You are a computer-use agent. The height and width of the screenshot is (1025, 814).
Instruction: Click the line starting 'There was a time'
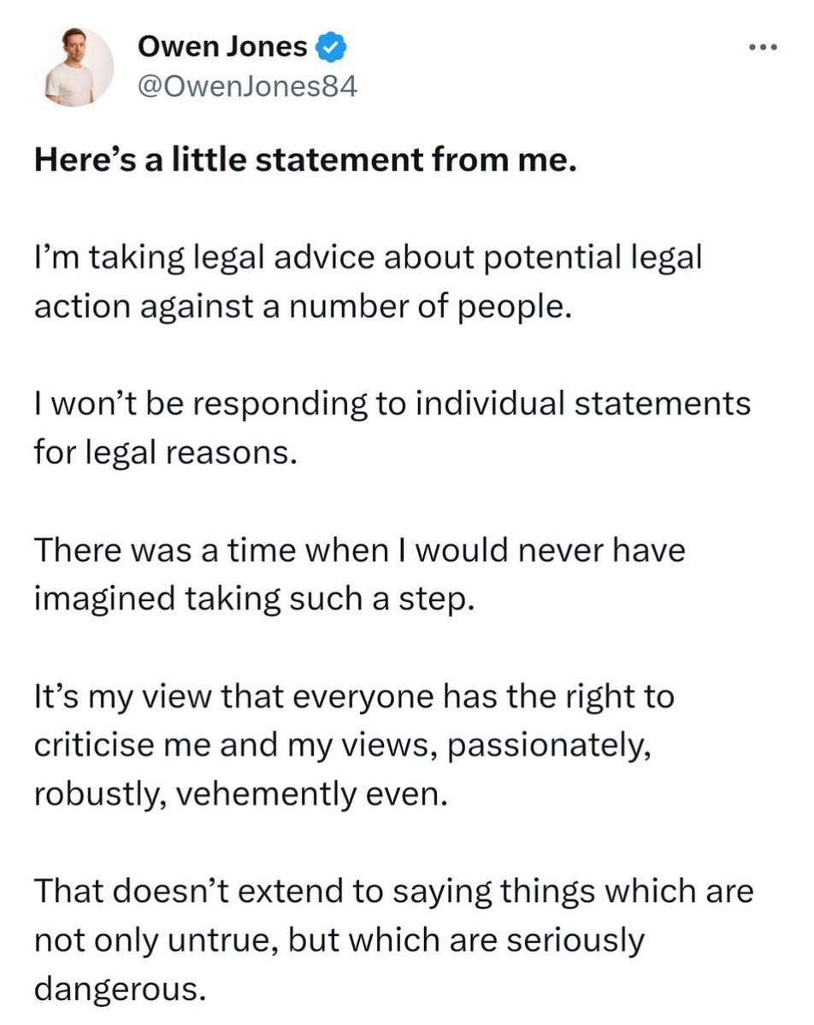[x=359, y=550]
